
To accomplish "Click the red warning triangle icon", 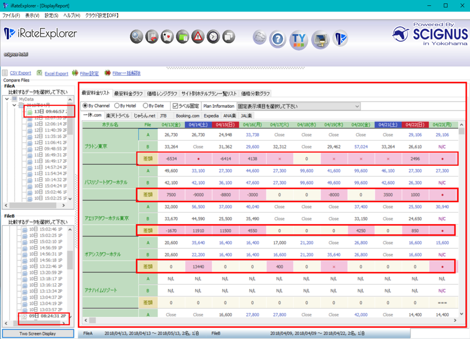I will (198, 37).
